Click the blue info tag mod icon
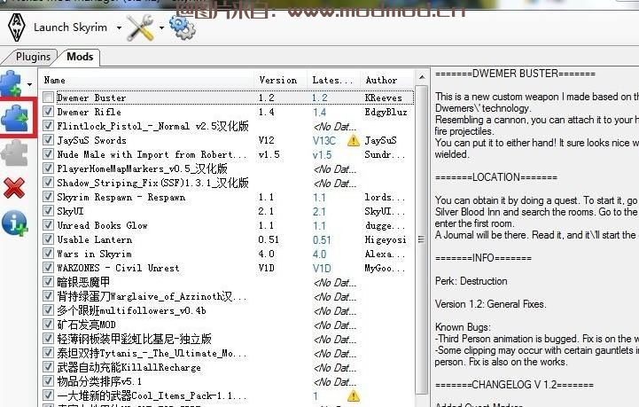 coord(14,223)
